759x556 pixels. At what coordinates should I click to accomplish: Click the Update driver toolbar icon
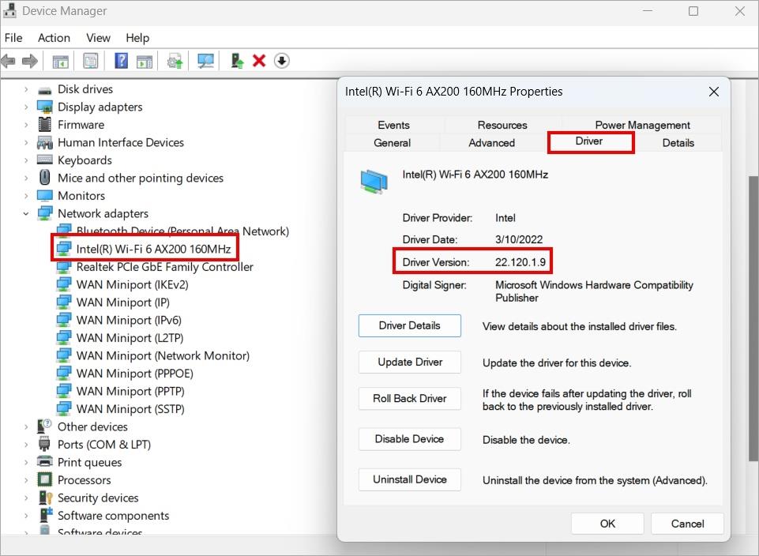point(175,62)
